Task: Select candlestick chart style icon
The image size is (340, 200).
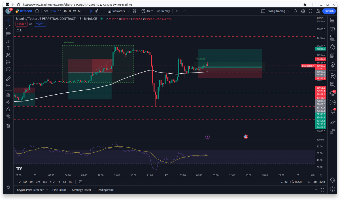Action: coord(91,11)
